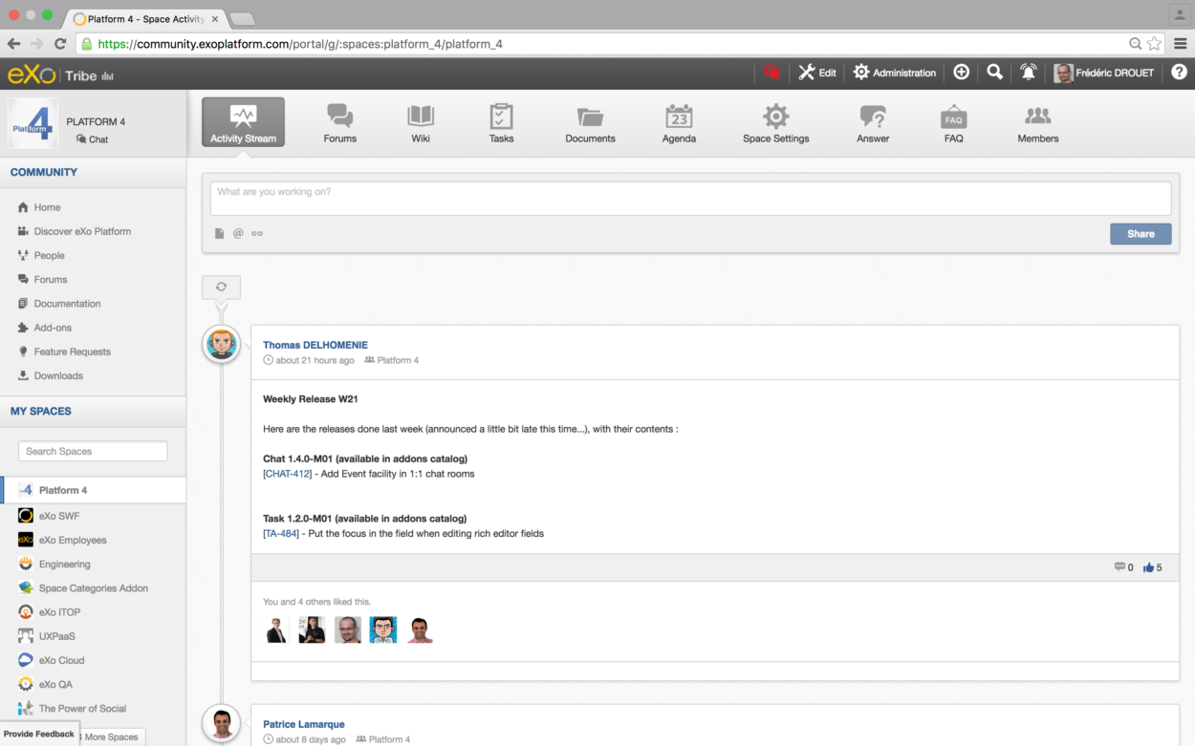View the space Members
This screenshot has height=746, width=1195.
[1037, 121]
